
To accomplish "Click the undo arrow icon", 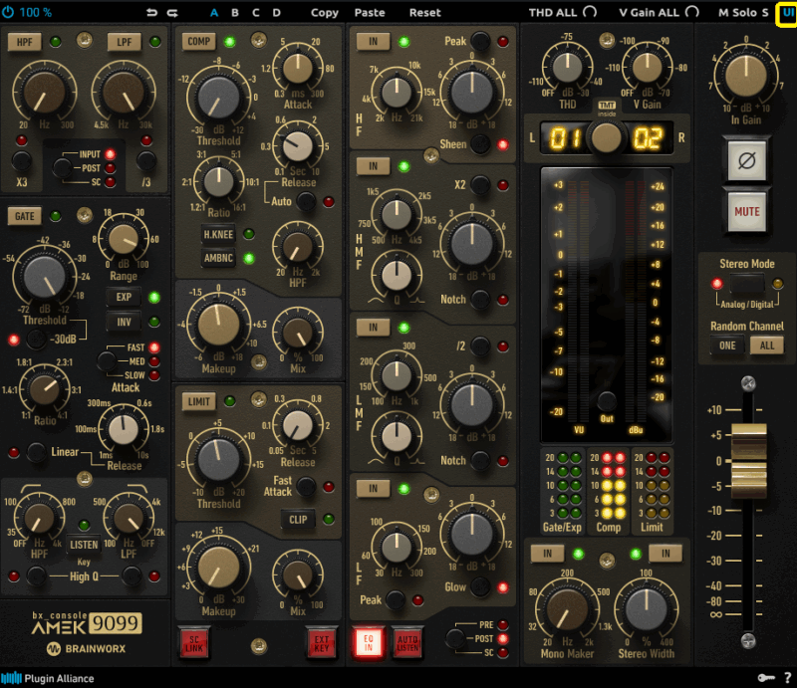I will (151, 13).
